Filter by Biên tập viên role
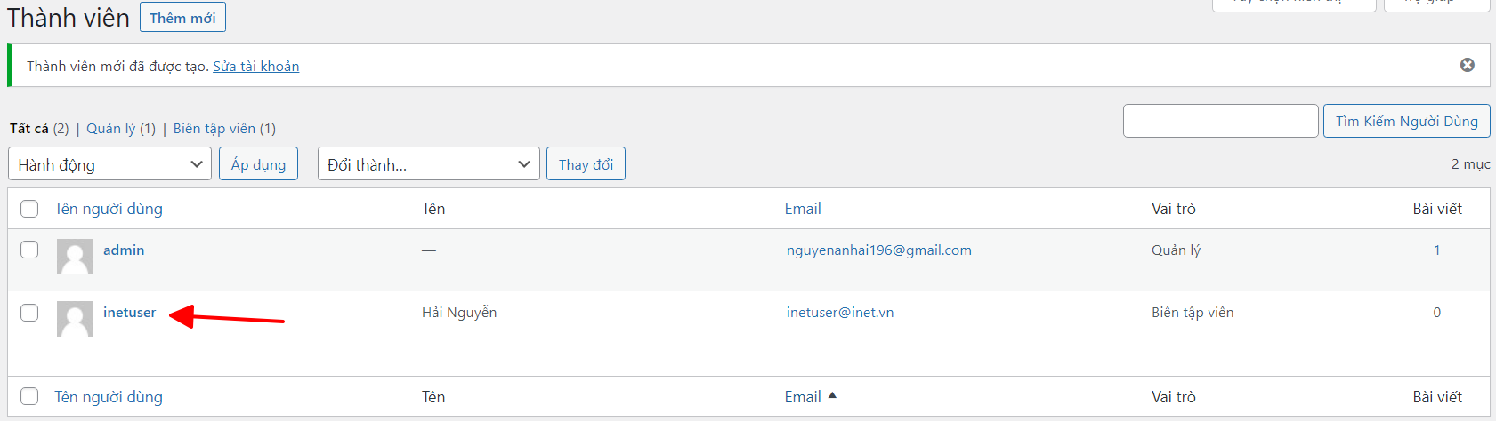The height and width of the screenshot is (421, 1496). pos(214,129)
